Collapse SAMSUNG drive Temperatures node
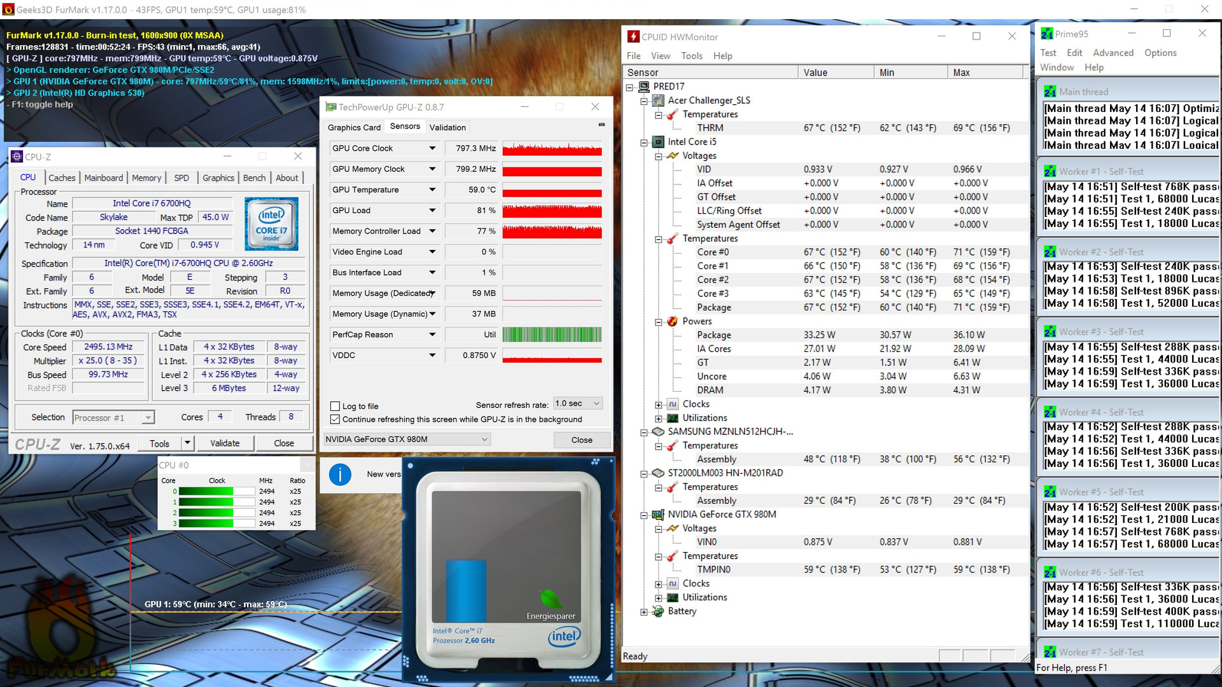 659,447
